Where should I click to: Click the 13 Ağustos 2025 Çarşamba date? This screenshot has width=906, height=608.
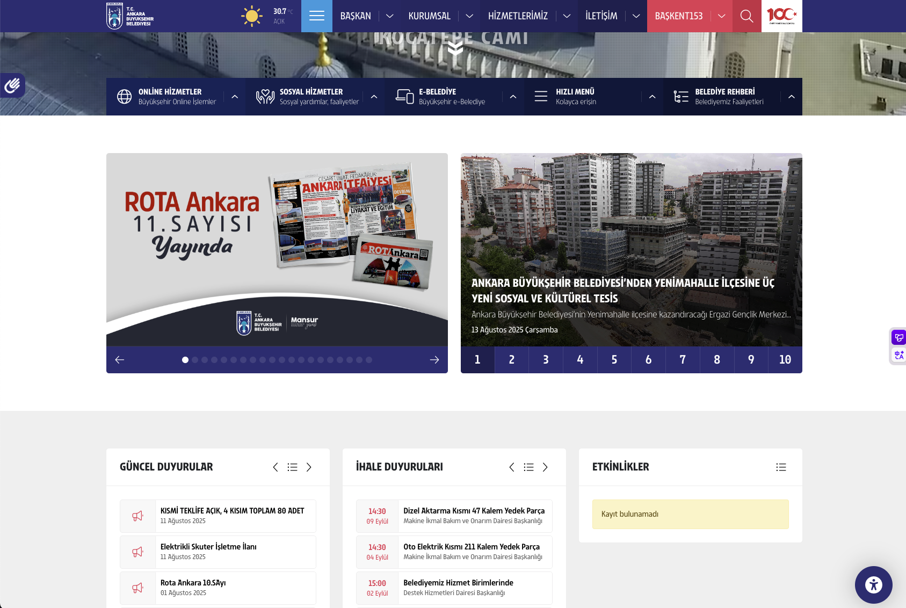click(514, 330)
